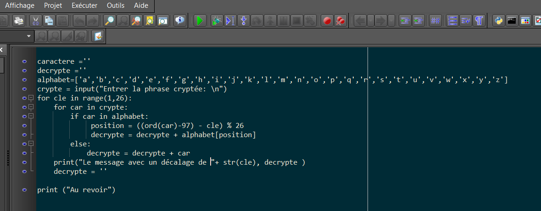The image size is (541, 211).
Task: Collapse the 'if car in alphabet' block
Action: coord(31,117)
